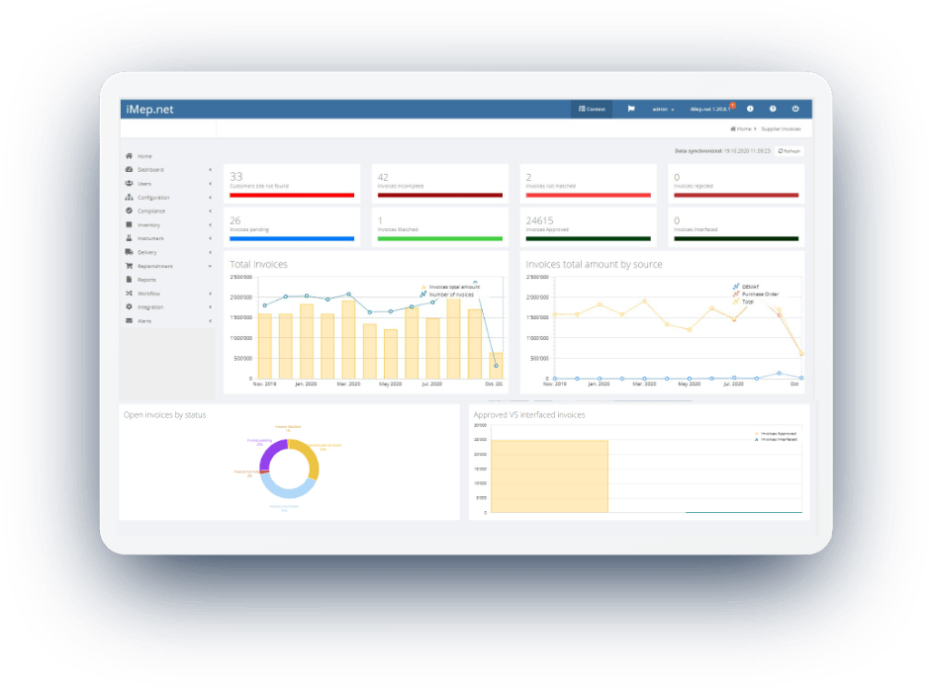Click the info circle icon in header
Image resolution: width=929 pixels, height=688 pixels.
pos(750,109)
